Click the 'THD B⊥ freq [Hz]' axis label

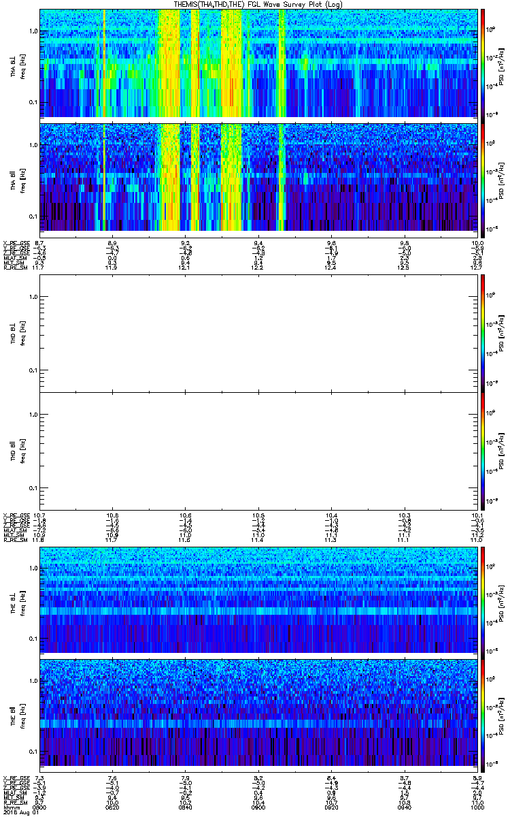tap(18, 333)
